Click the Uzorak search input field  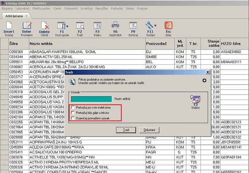[91, 99]
